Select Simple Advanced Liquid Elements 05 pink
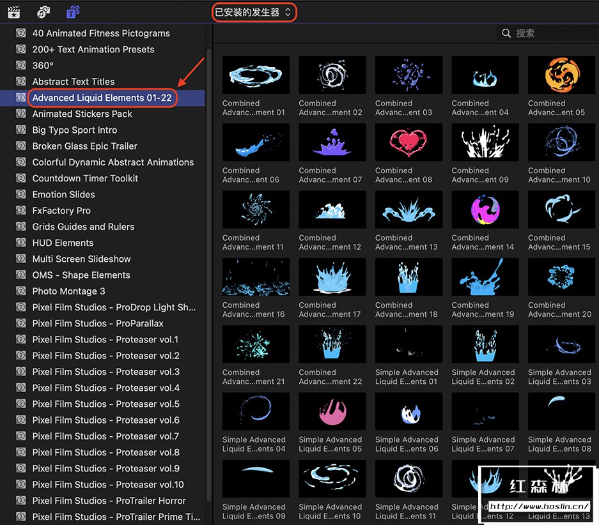The height and width of the screenshot is (525, 599). [332, 411]
